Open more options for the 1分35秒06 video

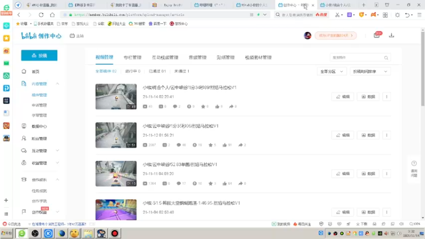tap(387, 135)
